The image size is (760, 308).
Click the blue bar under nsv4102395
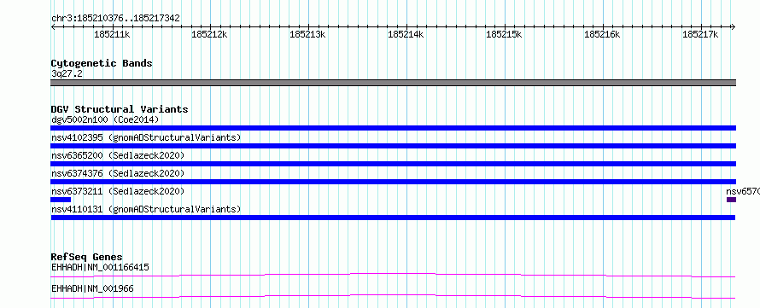(393, 146)
